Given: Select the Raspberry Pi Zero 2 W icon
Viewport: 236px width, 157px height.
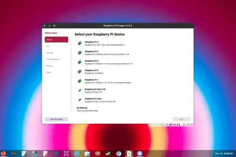Looking at the screenshot, I should coord(80,90).
